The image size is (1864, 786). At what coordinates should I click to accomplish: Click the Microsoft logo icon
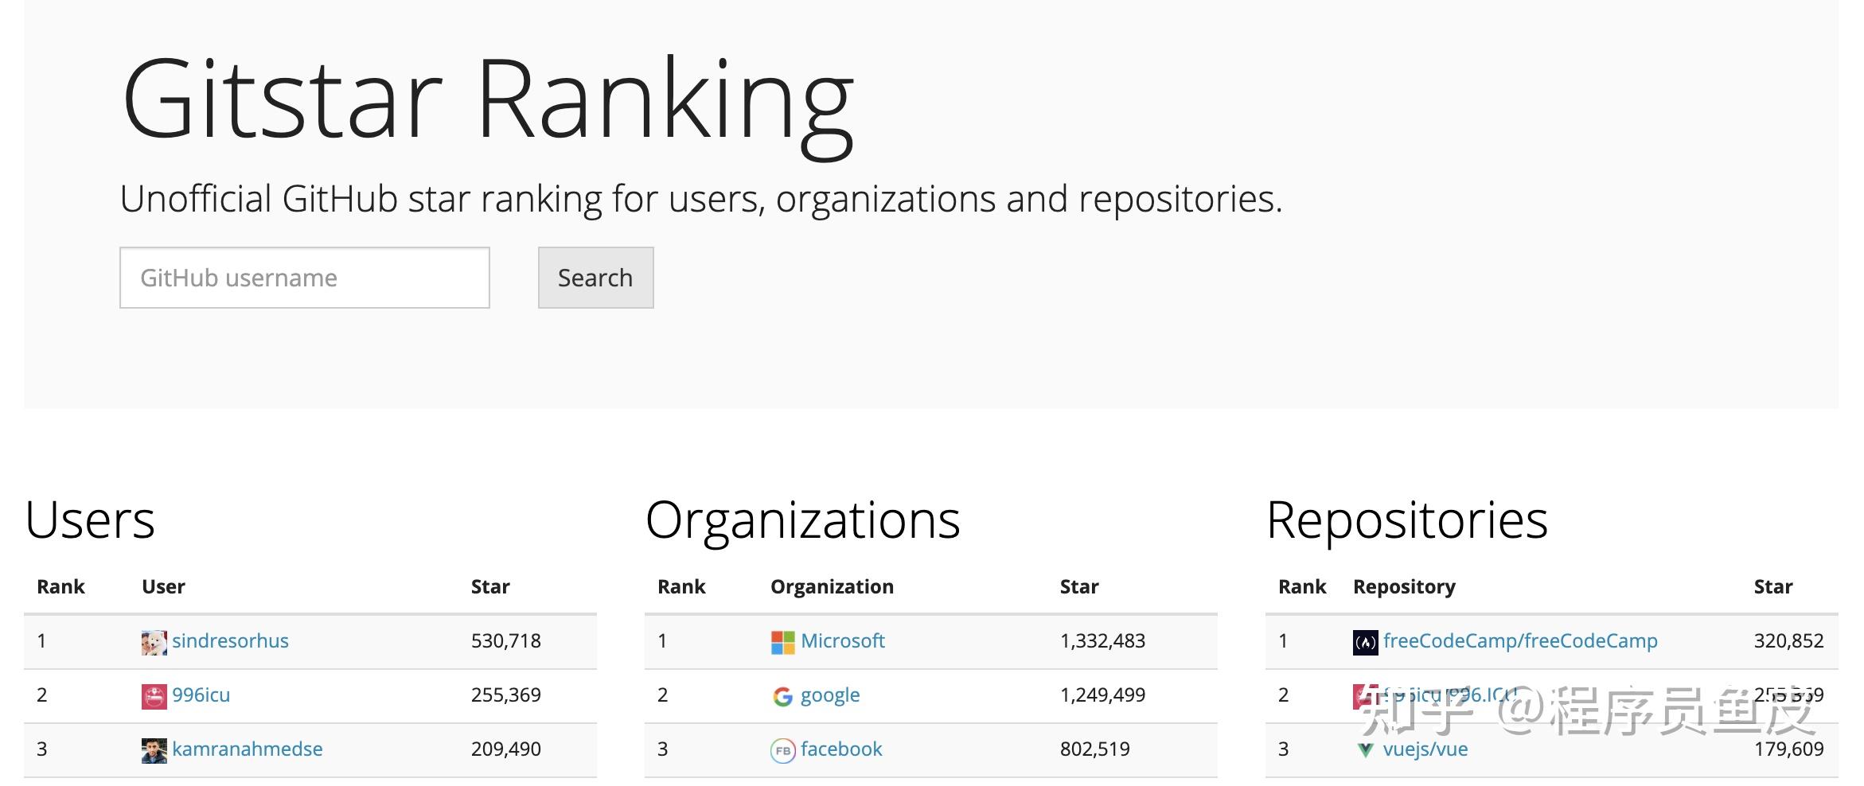point(782,642)
